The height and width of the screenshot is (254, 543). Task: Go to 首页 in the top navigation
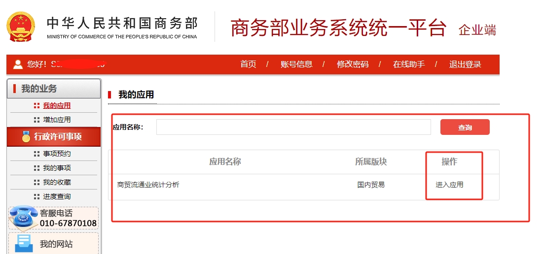click(248, 64)
